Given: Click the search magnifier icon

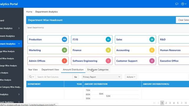Looking at the screenshot, I should [x=30, y=77].
